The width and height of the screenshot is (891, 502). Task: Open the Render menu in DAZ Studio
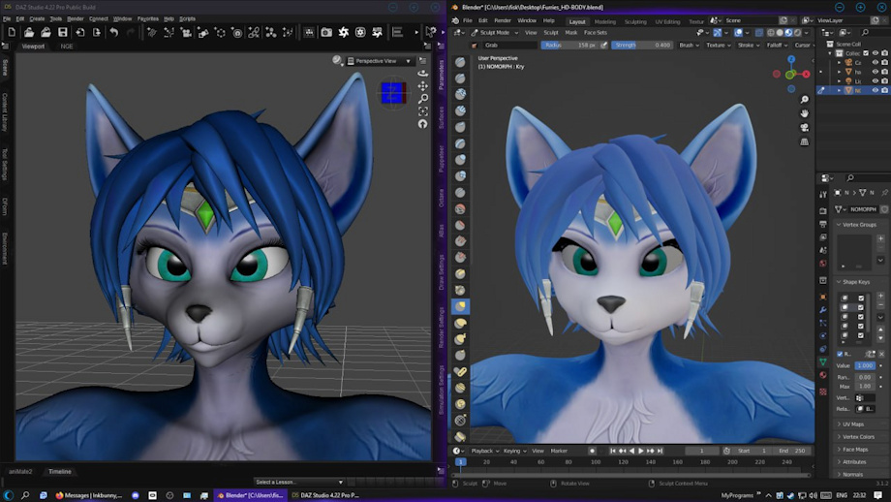tap(75, 18)
